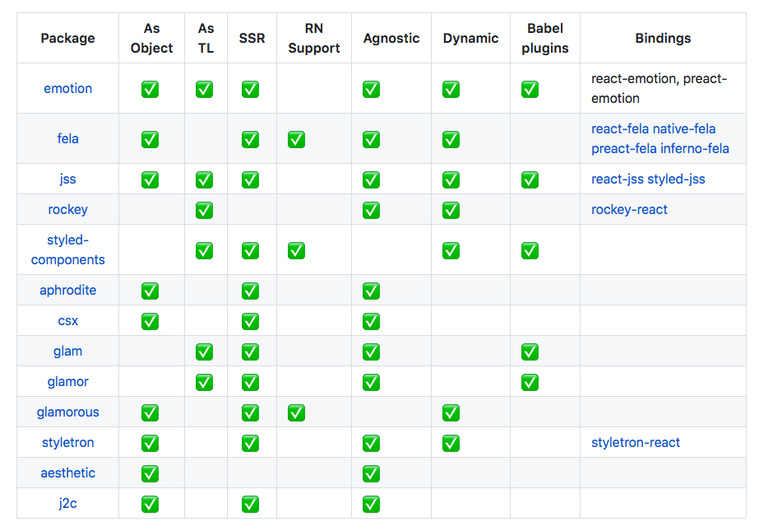Click styletron's Dynamic check mark

pyautogui.click(x=451, y=443)
